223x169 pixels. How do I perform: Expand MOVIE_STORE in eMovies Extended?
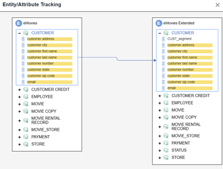[160, 136]
